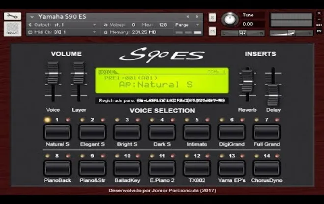The image size is (324, 204).
Task: Select voice button 5 Intimate
Action: pos(197,132)
